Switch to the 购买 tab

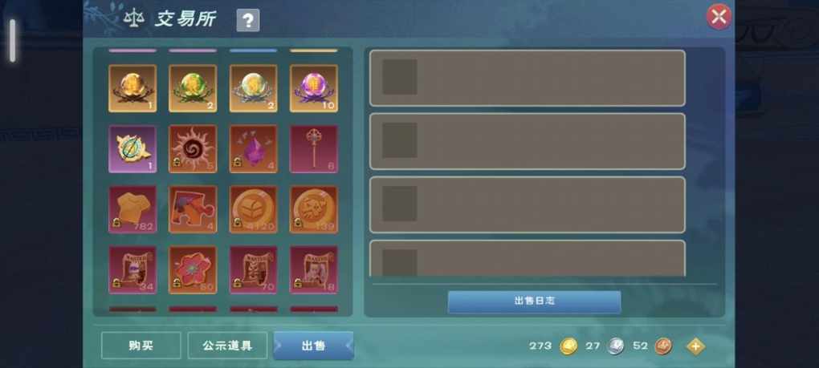(x=141, y=346)
